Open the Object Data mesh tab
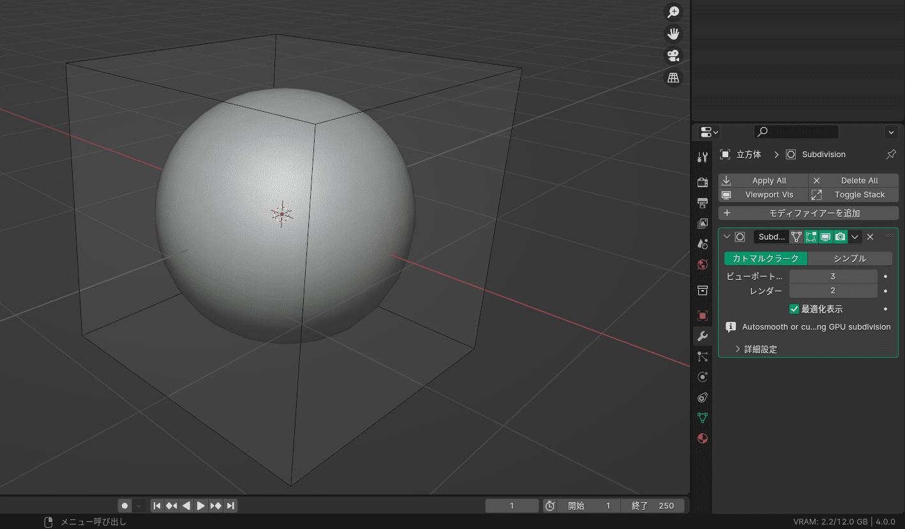This screenshot has height=529, width=905. [x=703, y=418]
